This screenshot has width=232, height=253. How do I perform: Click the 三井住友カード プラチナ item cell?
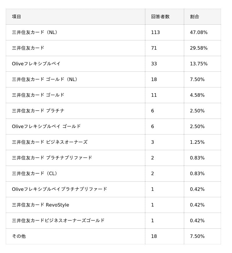point(38,111)
